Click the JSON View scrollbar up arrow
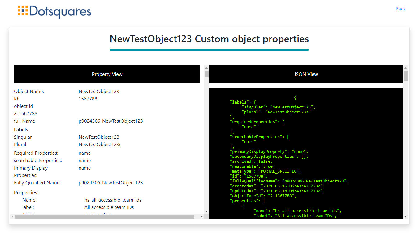This screenshot has width=415, height=233. pos(405,68)
